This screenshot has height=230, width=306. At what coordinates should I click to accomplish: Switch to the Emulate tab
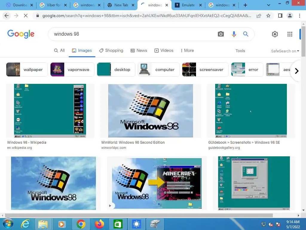point(188,5)
